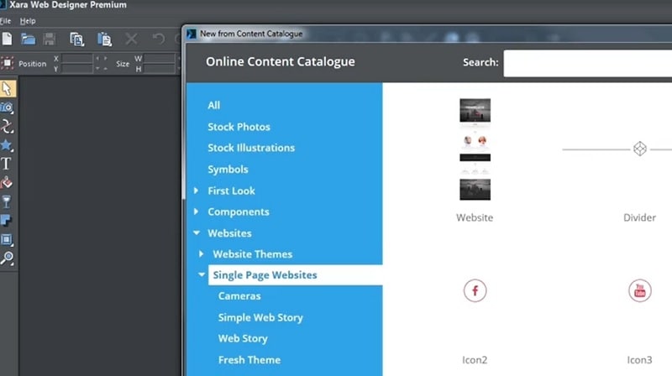Select the Fill bucket tool
This screenshot has height=376, width=672.
7,183
